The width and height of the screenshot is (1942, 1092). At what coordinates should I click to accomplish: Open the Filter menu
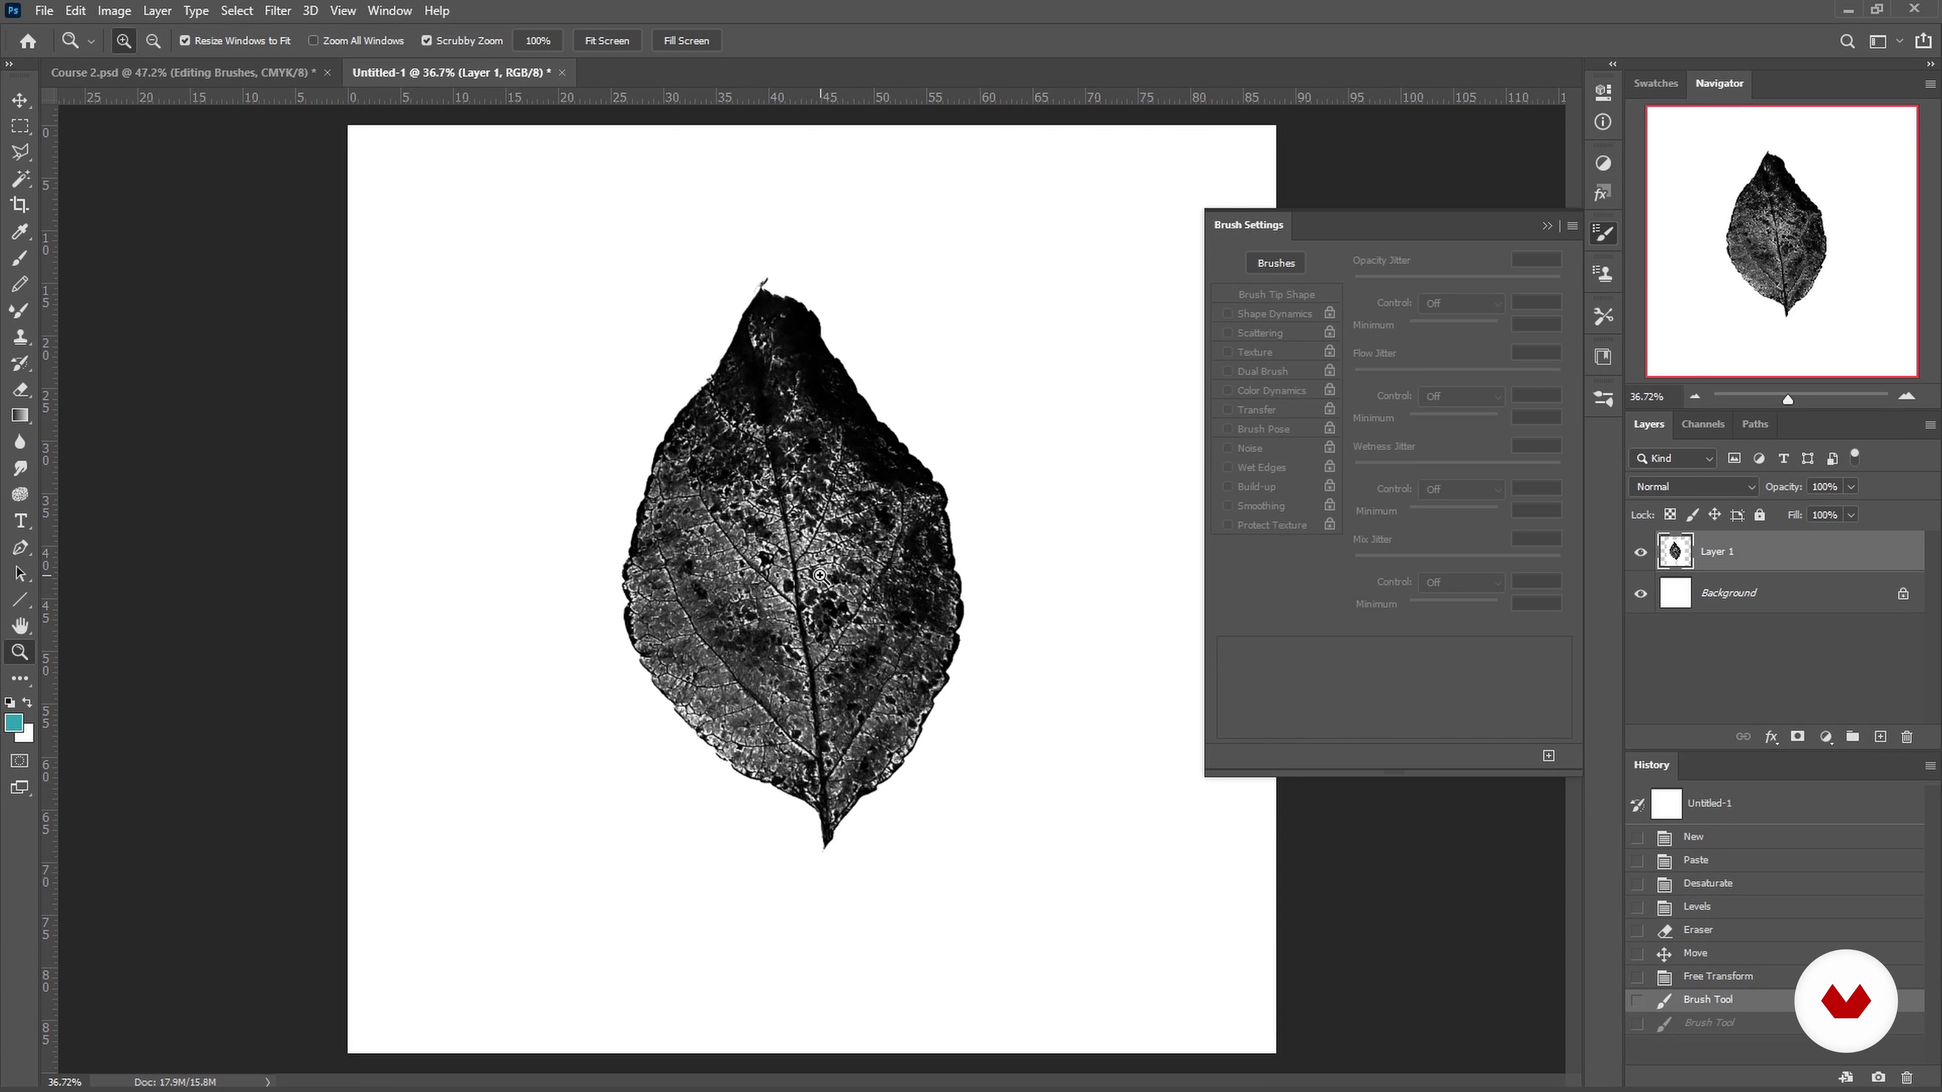tap(278, 11)
